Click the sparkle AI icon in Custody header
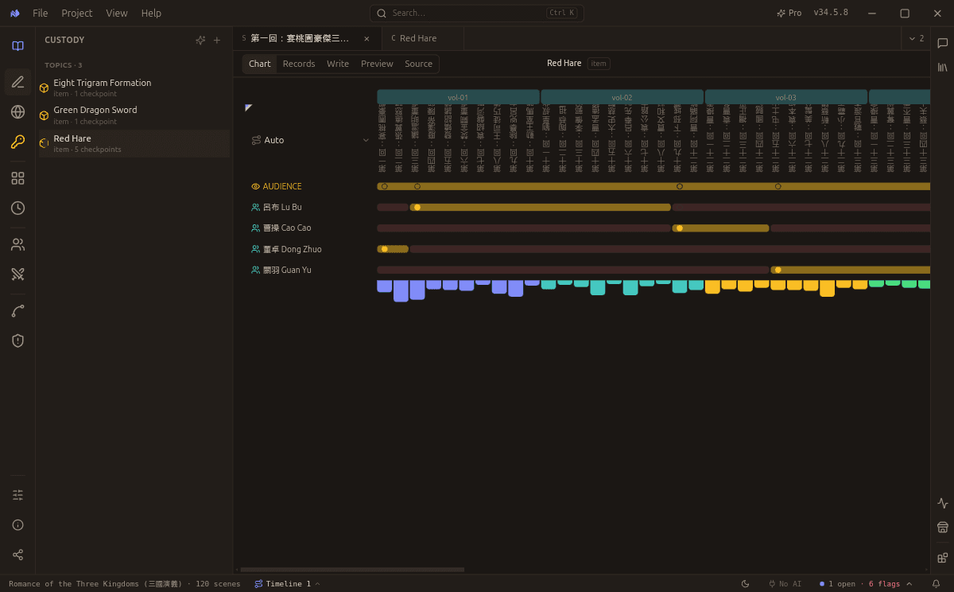The height and width of the screenshot is (592, 954). coord(200,40)
